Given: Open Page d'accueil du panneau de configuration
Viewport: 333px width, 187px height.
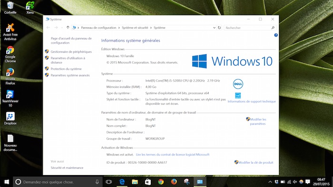Looking at the screenshot, I should click(71, 40).
